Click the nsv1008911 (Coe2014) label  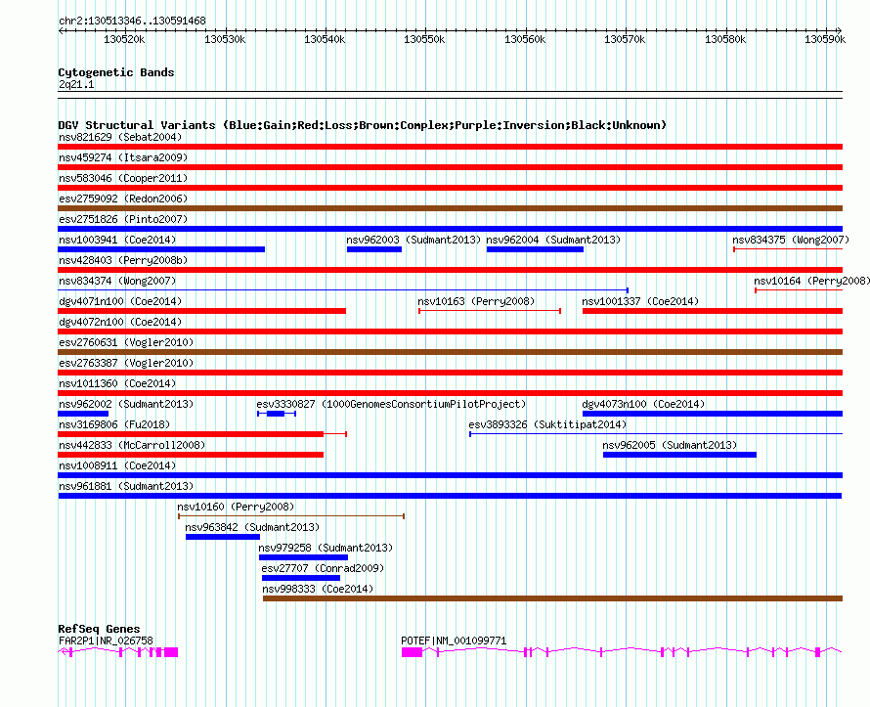click(117, 465)
